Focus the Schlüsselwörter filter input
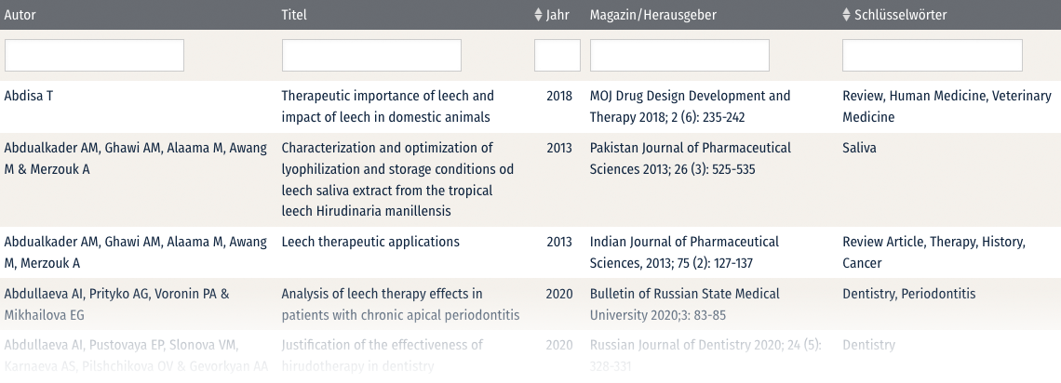 point(932,56)
